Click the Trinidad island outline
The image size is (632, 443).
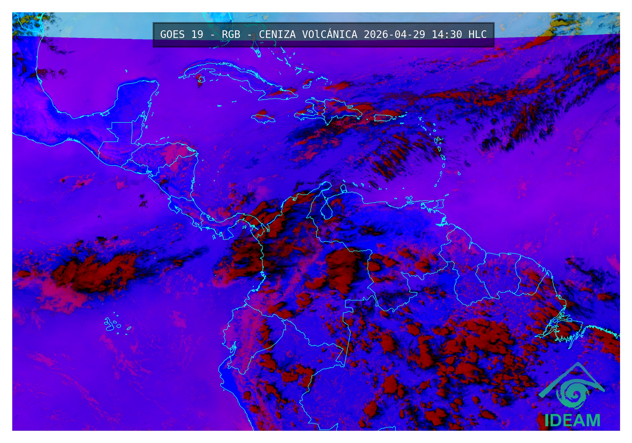tap(440, 203)
